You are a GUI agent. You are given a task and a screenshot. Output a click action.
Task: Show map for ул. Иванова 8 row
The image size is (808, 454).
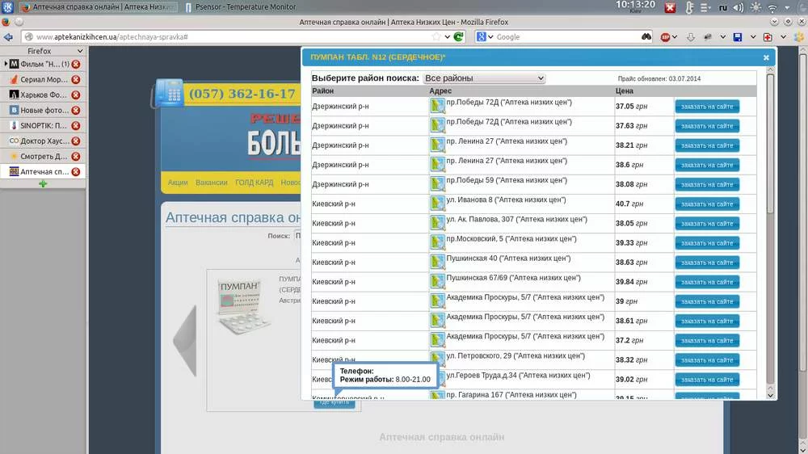point(437,203)
